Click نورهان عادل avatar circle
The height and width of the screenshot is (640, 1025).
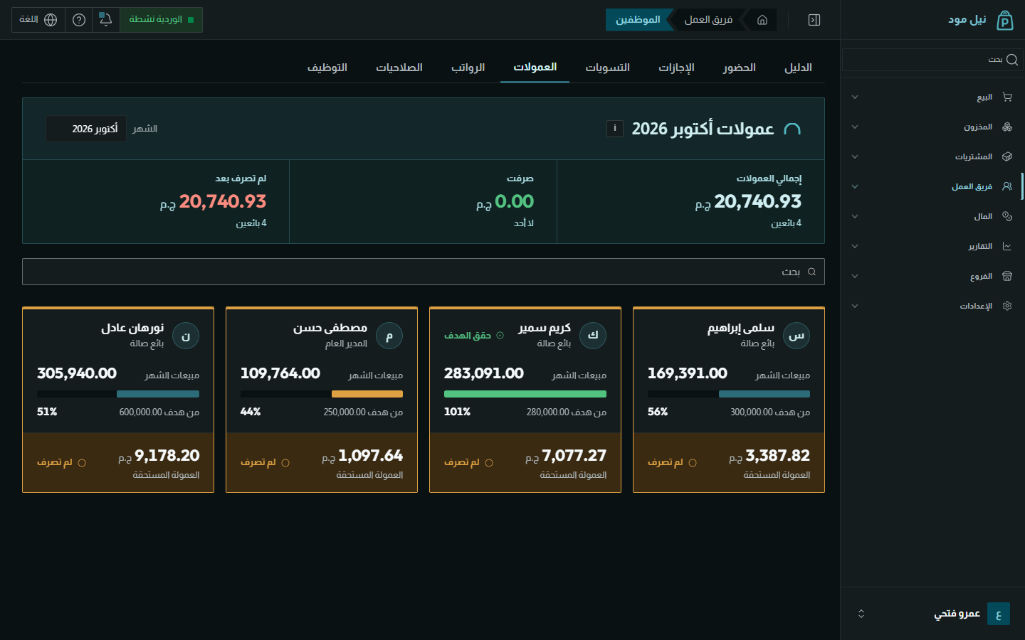point(186,336)
